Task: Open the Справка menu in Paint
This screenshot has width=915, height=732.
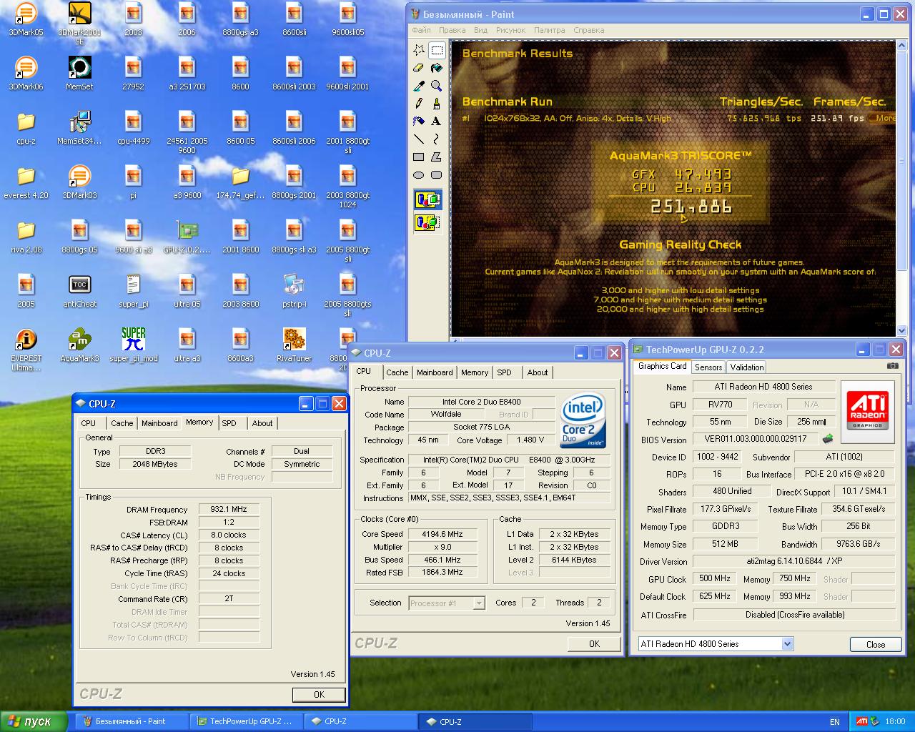Action: pos(588,30)
